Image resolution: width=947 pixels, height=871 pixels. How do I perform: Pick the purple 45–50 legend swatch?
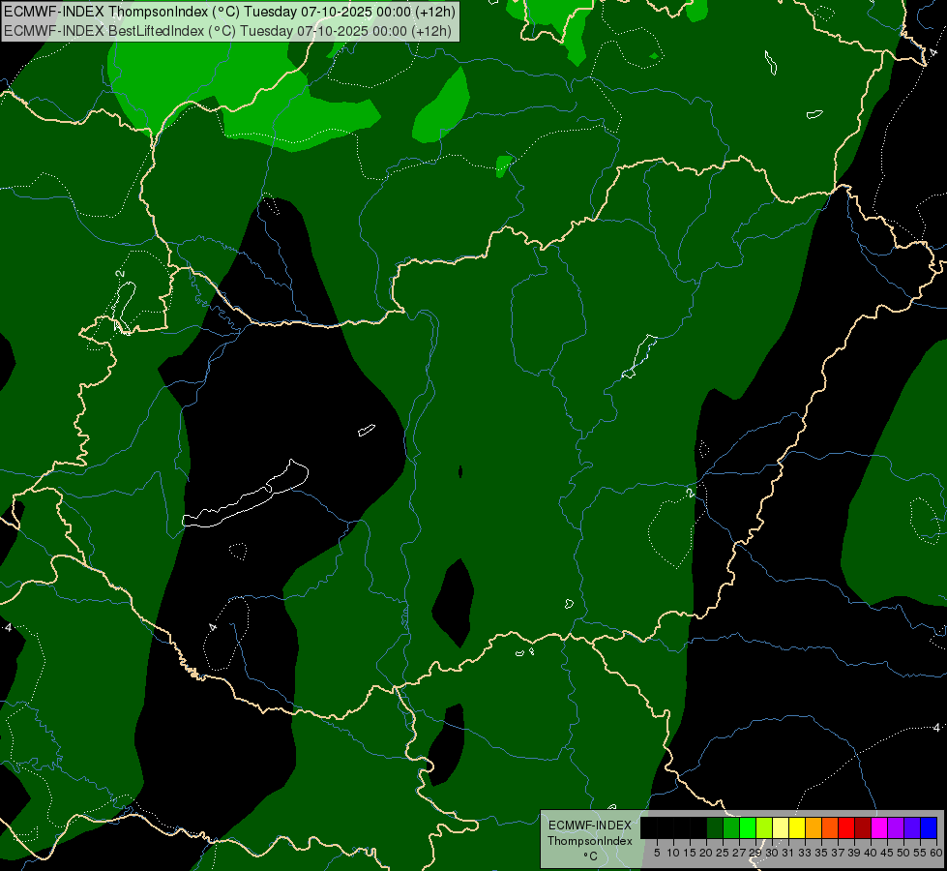tap(896, 827)
